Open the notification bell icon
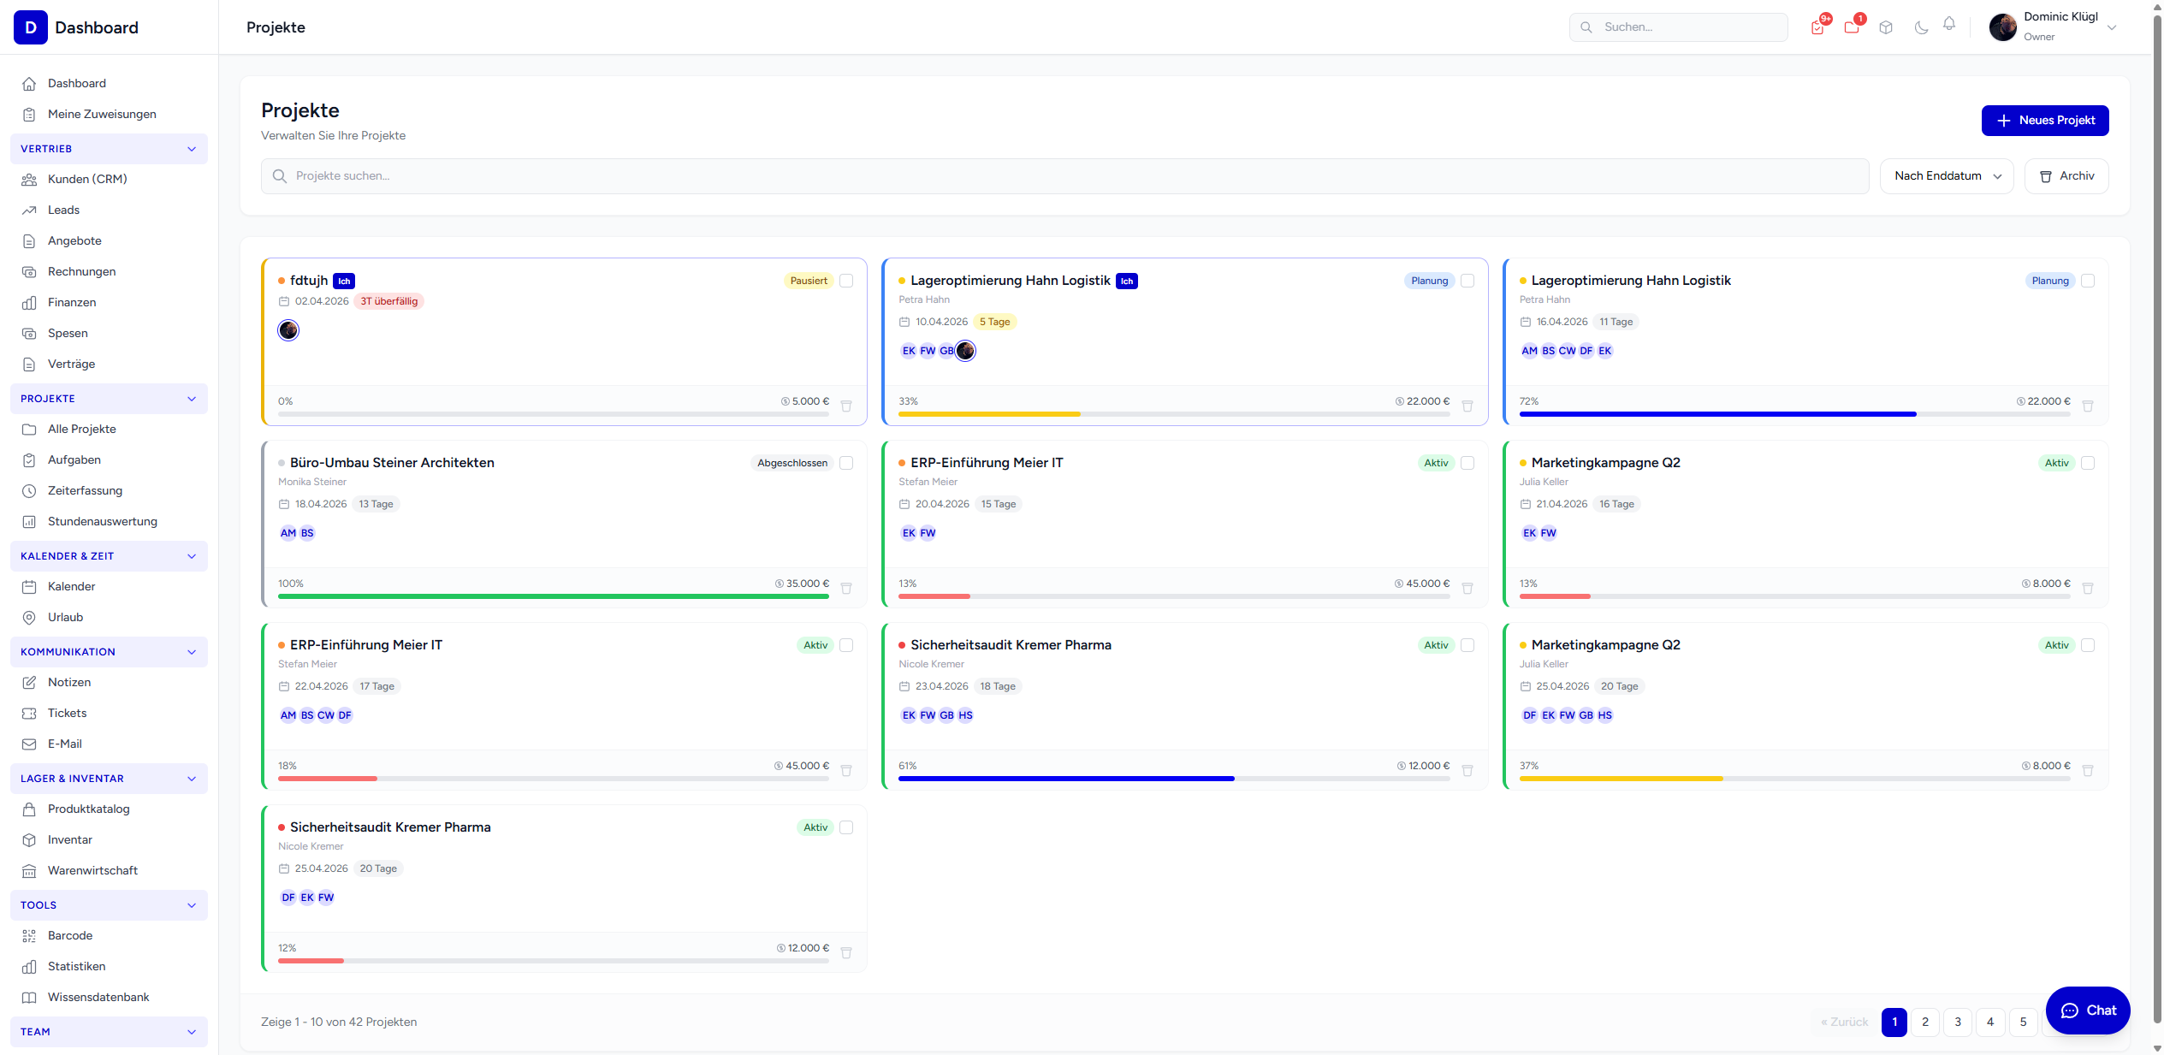 point(1949,25)
